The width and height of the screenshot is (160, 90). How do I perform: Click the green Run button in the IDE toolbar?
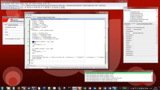tap(10, 8)
